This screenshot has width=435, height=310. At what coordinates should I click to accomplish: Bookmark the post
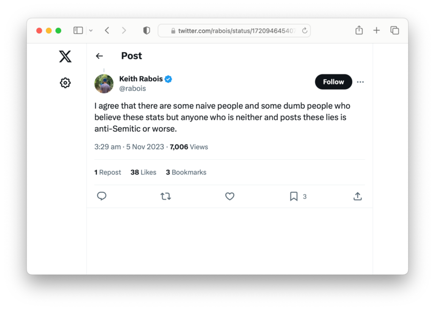tap(294, 196)
